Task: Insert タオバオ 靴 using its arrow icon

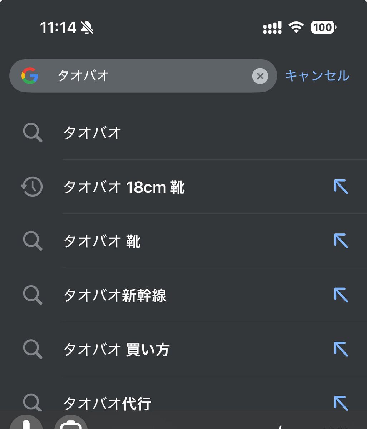Action: point(341,241)
